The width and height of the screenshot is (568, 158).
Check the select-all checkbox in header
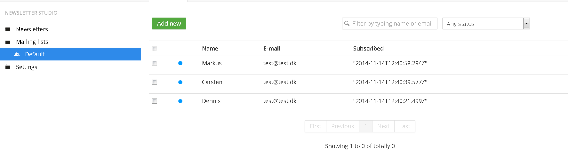coord(155,49)
